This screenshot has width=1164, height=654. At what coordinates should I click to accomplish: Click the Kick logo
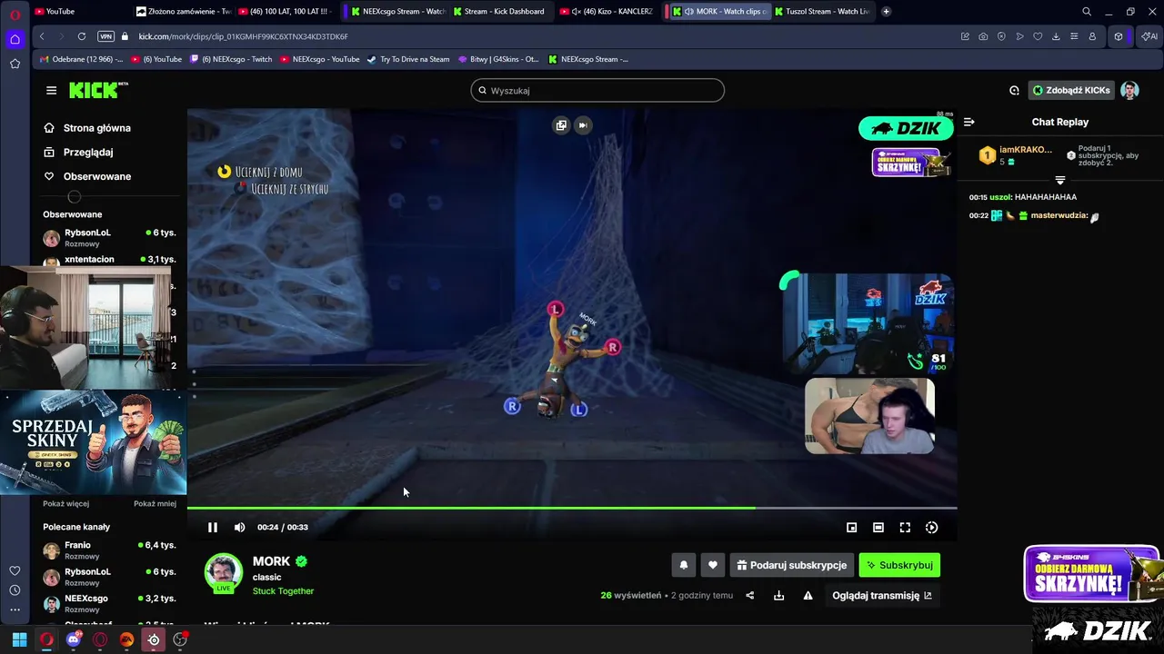coord(98,90)
